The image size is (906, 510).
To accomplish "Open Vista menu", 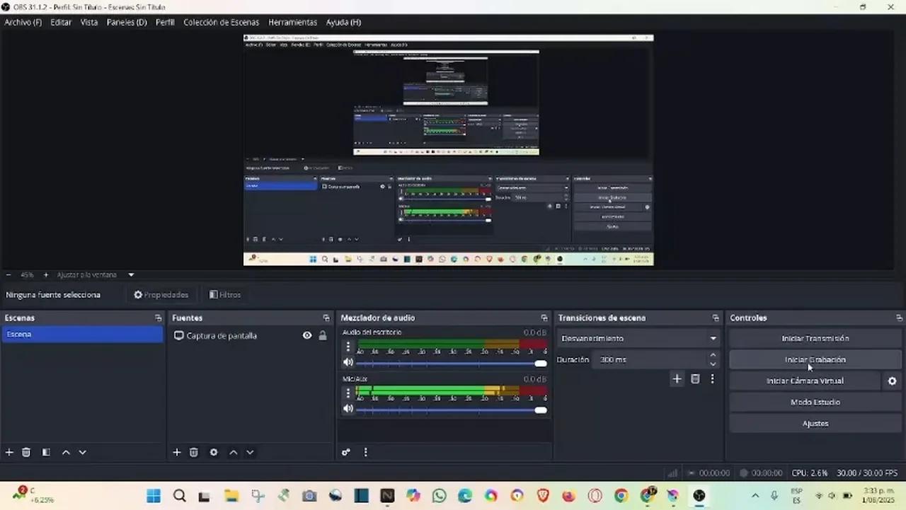I will coord(89,23).
